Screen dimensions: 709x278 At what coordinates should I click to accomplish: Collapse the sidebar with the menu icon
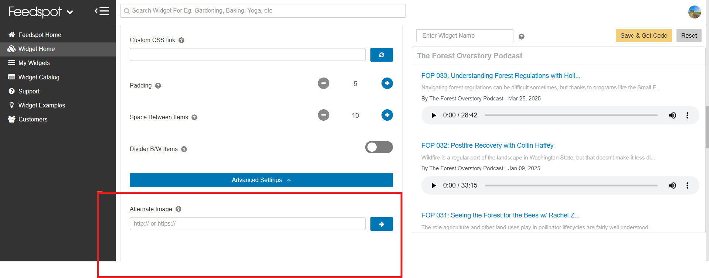coord(102,11)
